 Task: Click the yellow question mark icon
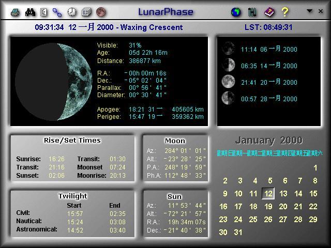click(x=285, y=12)
